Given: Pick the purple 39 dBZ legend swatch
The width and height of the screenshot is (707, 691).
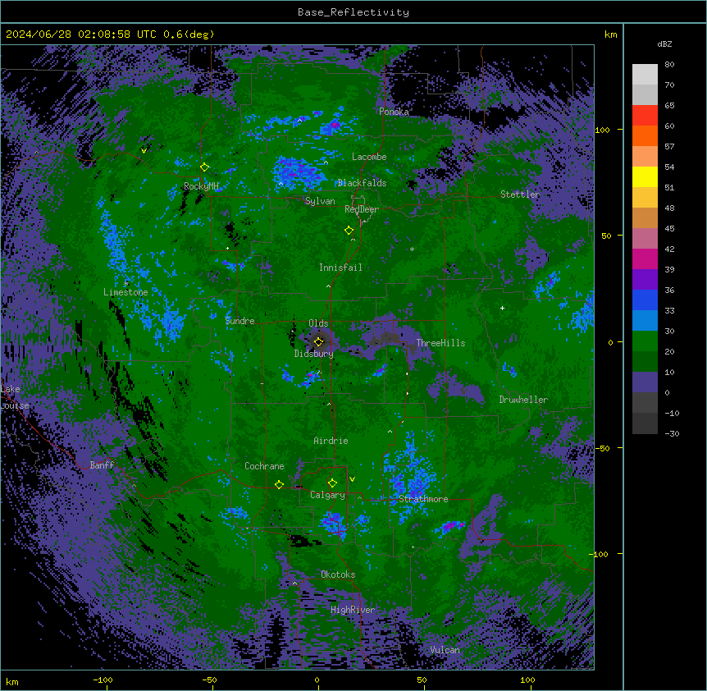Looking at the screenshot, I should (x=645, y=279).
